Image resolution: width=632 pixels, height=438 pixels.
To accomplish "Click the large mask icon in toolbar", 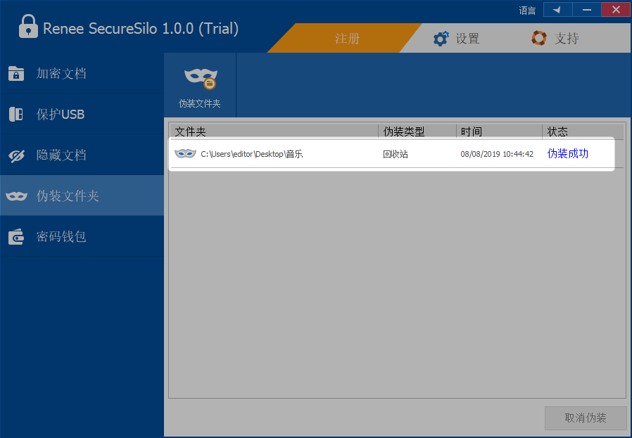I will 201,79.
